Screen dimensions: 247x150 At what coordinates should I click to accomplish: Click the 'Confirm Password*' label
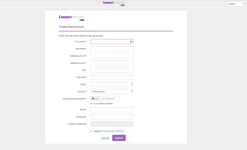tap(77, 124)
